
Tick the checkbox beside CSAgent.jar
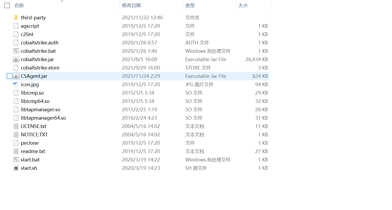coord(10,76)
